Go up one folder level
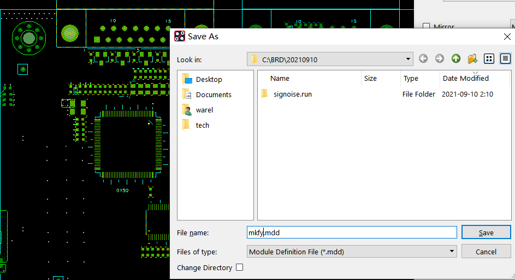 pyautogui.click(x=456, y=59)
